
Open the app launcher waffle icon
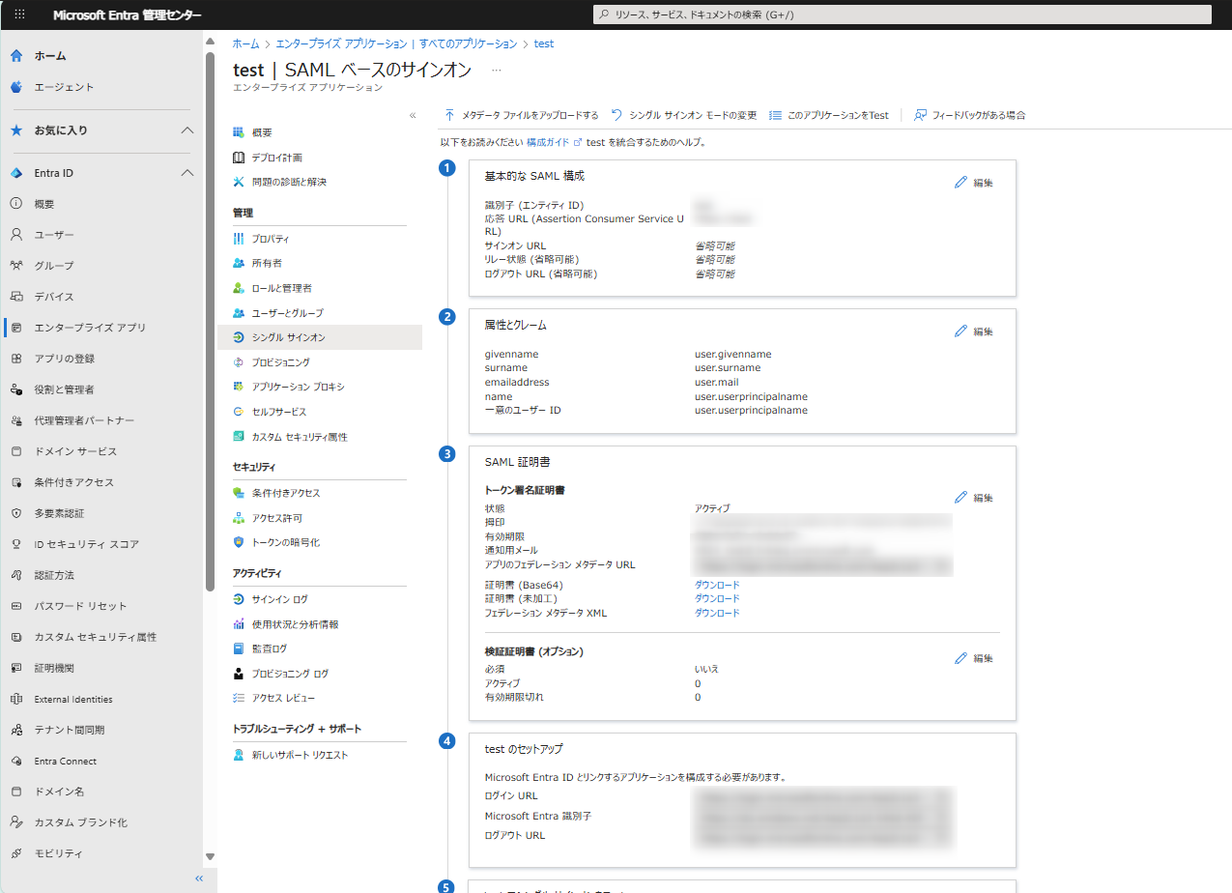click(19, 14)
